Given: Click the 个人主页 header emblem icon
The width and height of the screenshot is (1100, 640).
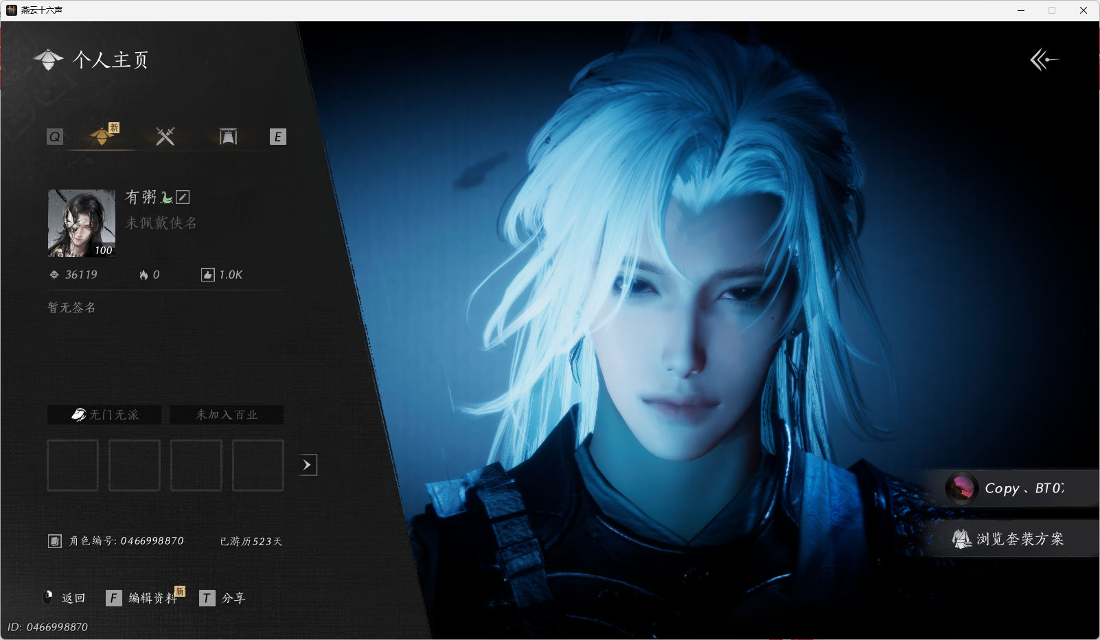Looking at the screenshot, I should pyautogui.click(x=48, y=60).
